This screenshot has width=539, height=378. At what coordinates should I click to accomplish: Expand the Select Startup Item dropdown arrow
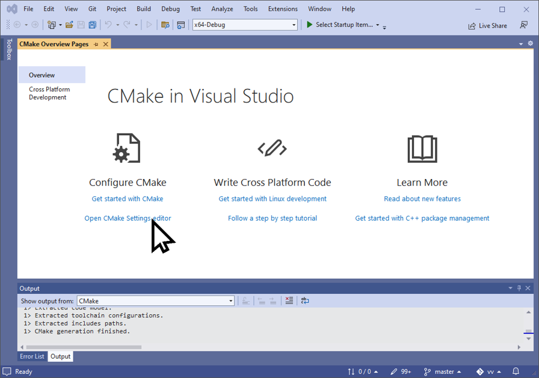coord(377,25)
